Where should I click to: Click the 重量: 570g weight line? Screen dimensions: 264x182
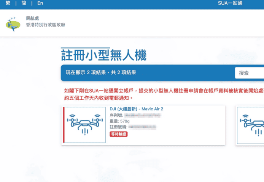click(120, 121)
